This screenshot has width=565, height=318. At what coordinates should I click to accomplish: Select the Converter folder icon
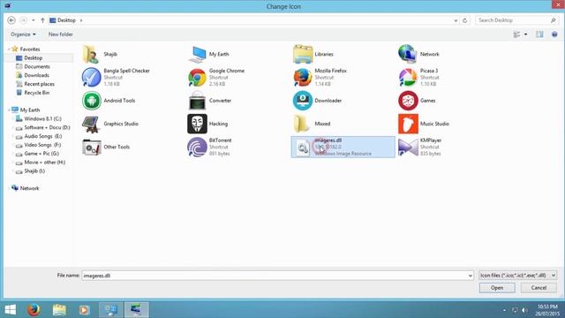click(197, 101)
